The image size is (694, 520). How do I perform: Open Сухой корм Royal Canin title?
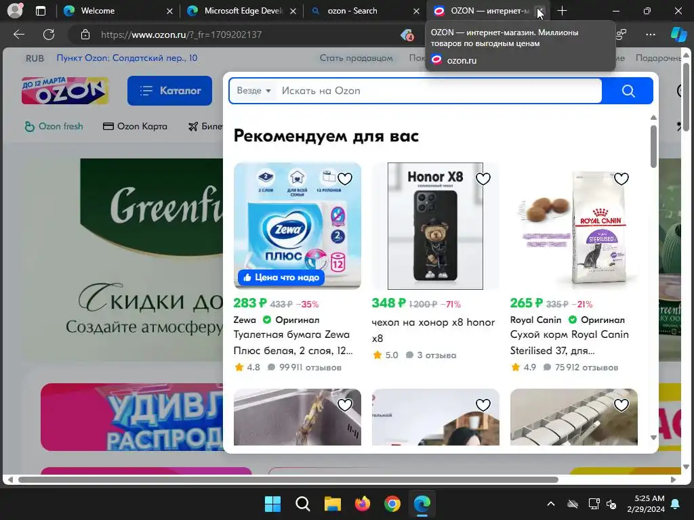coord(569,343)
